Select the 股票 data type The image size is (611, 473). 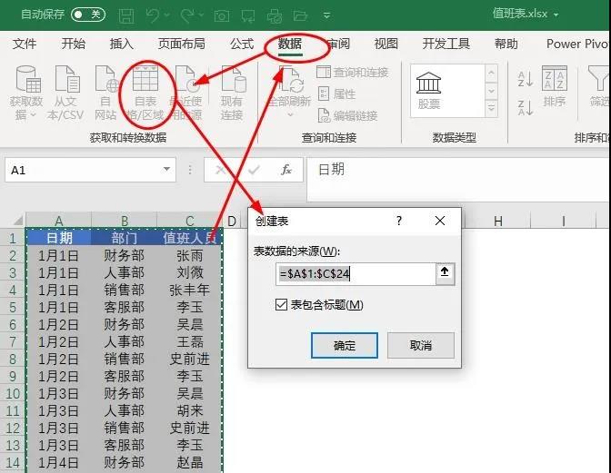click(428, 91)
